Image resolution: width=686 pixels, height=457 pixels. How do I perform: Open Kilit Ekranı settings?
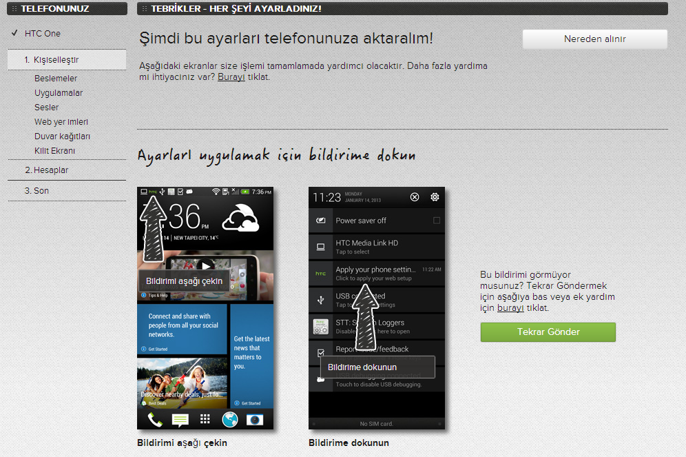(x=54, y=150)
